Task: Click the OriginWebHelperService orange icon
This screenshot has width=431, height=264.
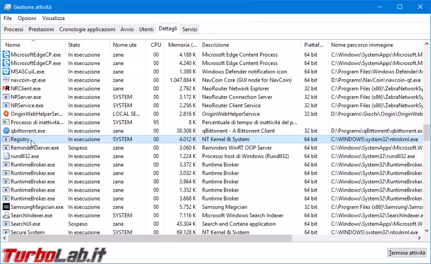Action: [x=6, y=113]
